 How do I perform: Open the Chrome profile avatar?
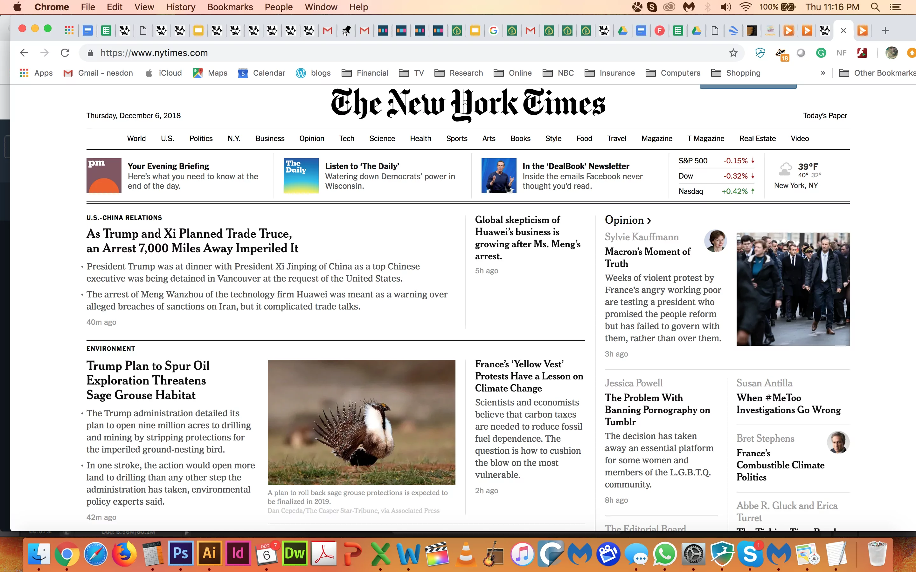pyautogui.click(x=892, y=52)
